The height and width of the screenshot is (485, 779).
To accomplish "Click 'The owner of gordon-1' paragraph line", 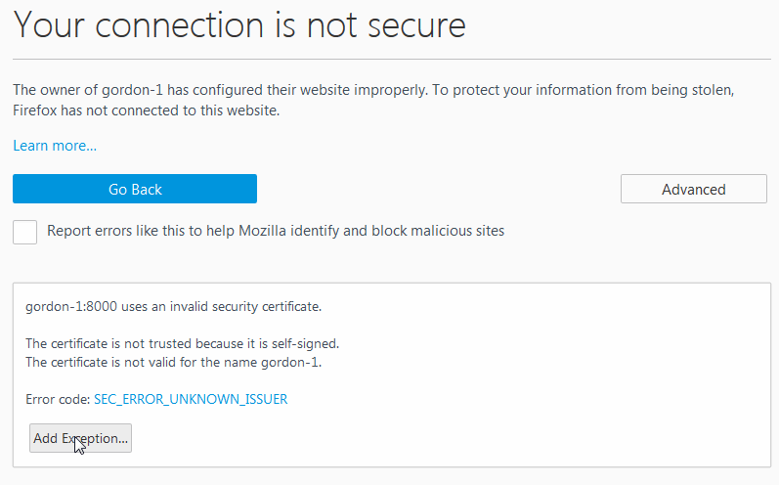I will click(x=371, y=90).
